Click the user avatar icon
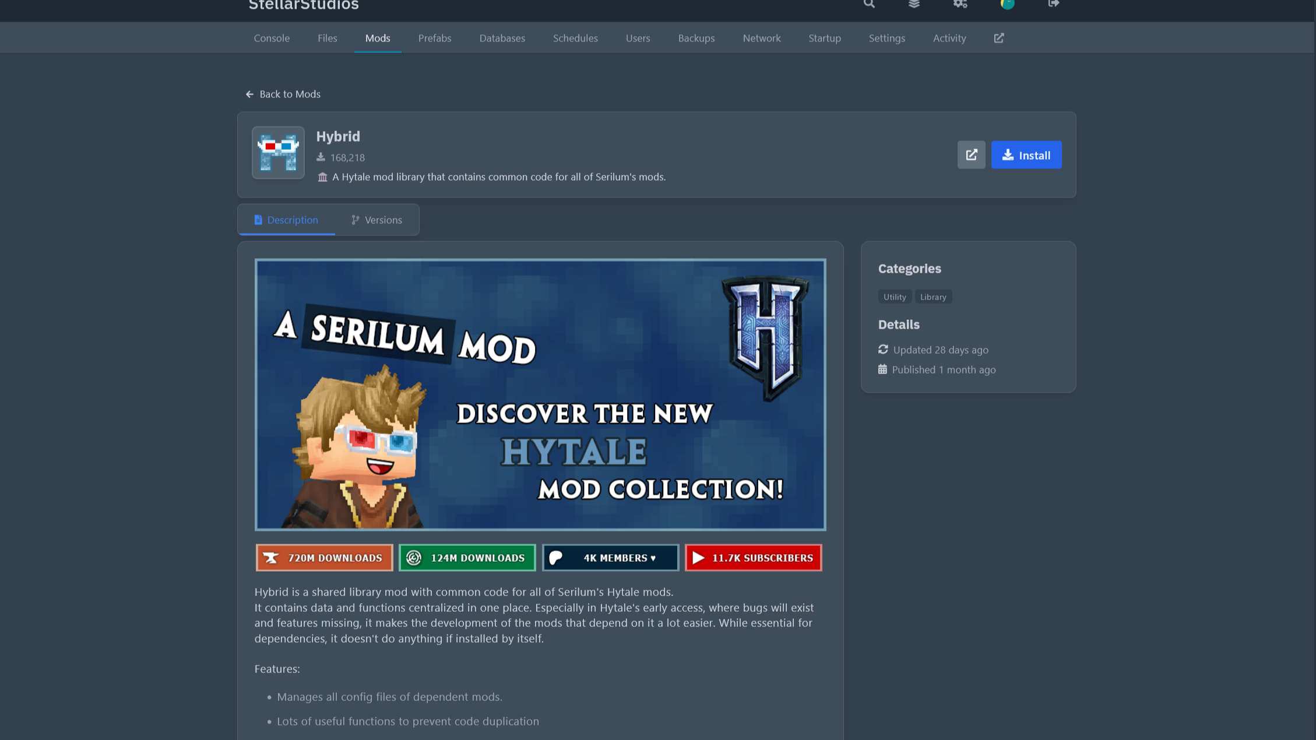The image size is (1316, 740). pyautogui.click(x=1007, y=4)
